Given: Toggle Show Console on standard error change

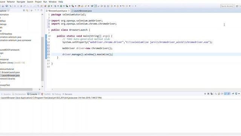Looking at the screenshot, I should [x=229, y=94].
